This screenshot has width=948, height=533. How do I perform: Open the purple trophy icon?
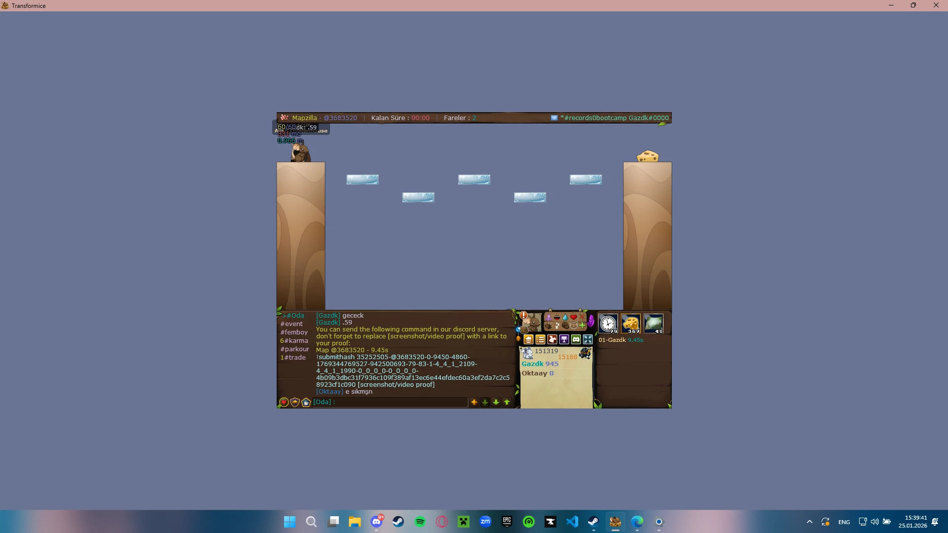[x=564, y=339]
